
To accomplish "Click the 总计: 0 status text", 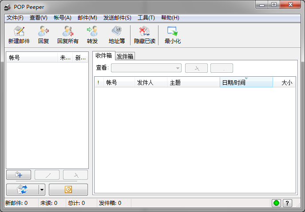I will (x=76, y=203).
